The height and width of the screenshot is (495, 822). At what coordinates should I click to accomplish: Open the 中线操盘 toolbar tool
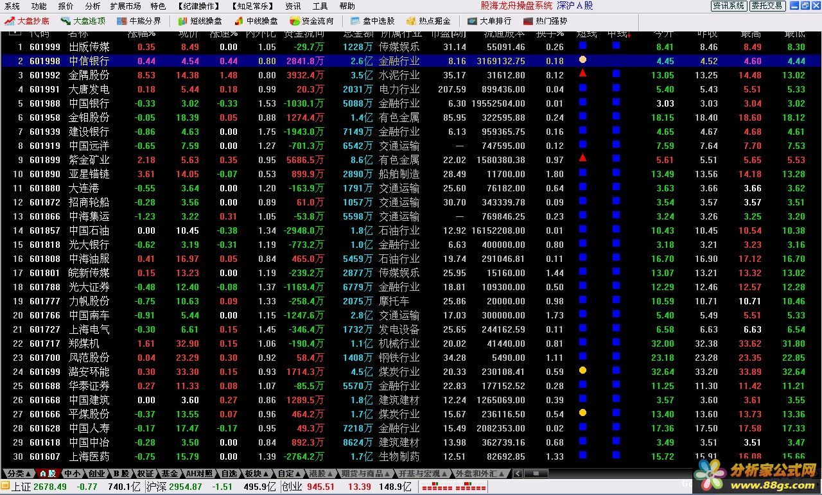(256, 21)
